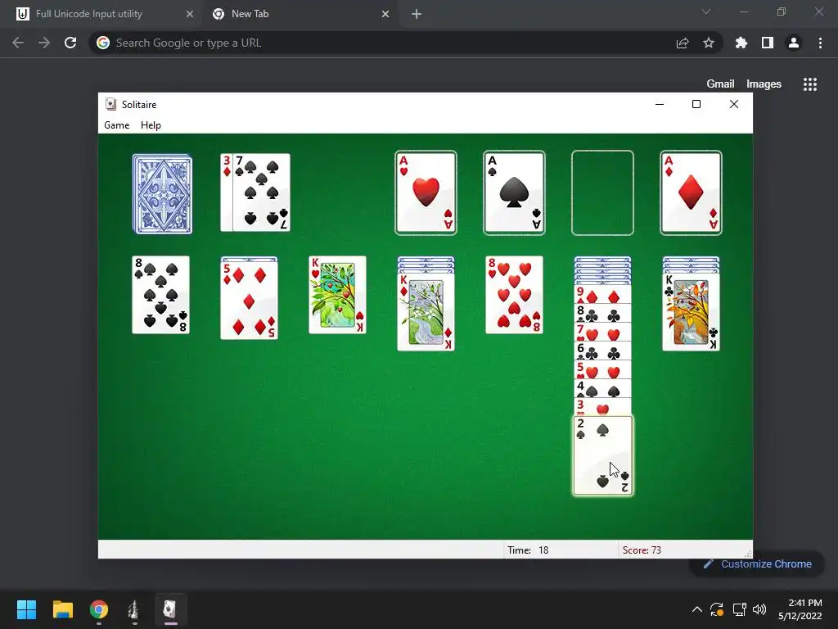Select the 8 of hearts tableau card
The image size is (838, 629).
[x=514, y=295]
